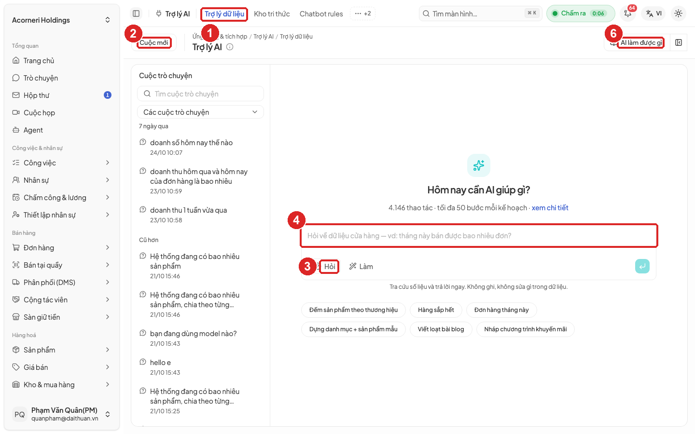Open the right side panel icon
The width and height of the screenshot is (695, 434).
[x=679, y=42]
